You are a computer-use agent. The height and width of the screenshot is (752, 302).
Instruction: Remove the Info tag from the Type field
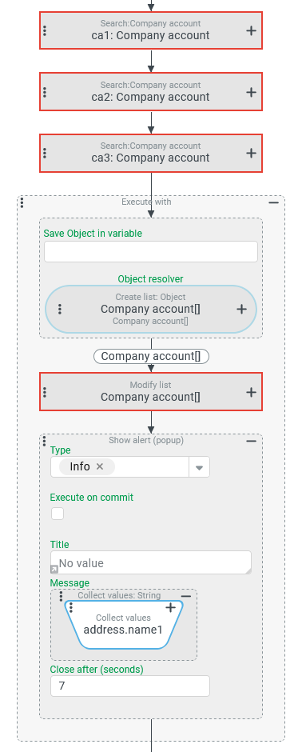[100, 466]
